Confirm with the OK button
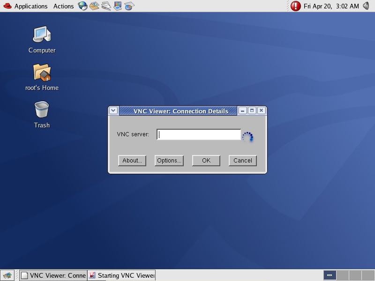This screenshot has height=281, width=375. pyautogui.click(x=206, y=160)
